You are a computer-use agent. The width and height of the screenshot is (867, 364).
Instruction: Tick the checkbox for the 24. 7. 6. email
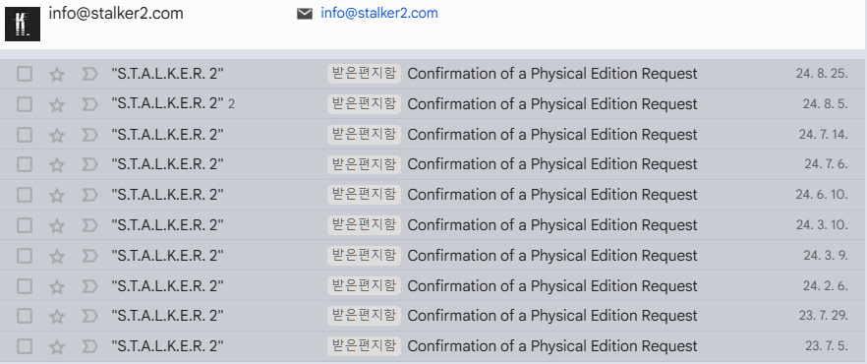pos(25,164)
